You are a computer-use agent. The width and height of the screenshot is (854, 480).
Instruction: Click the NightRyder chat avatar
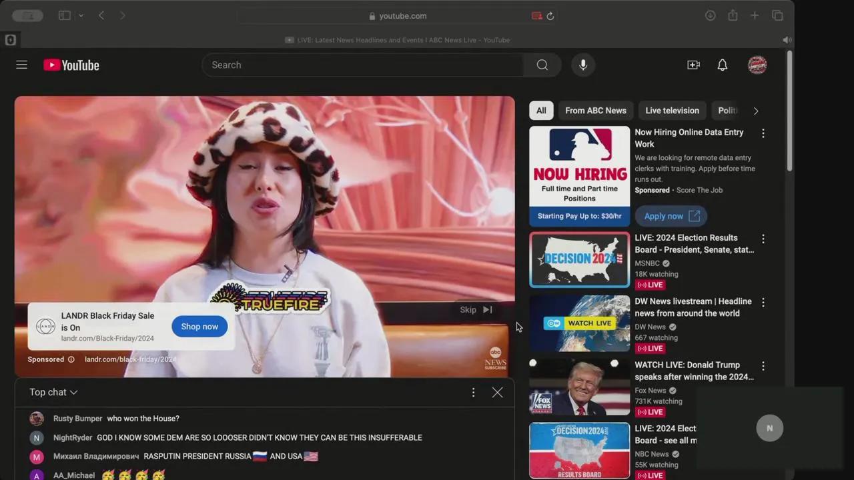37,438
